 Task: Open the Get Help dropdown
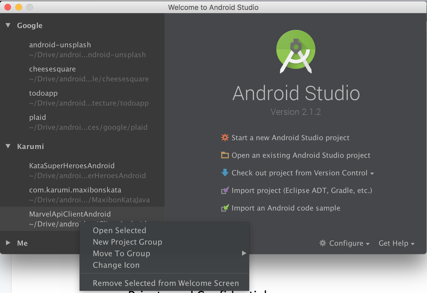[x=397, y=243]
